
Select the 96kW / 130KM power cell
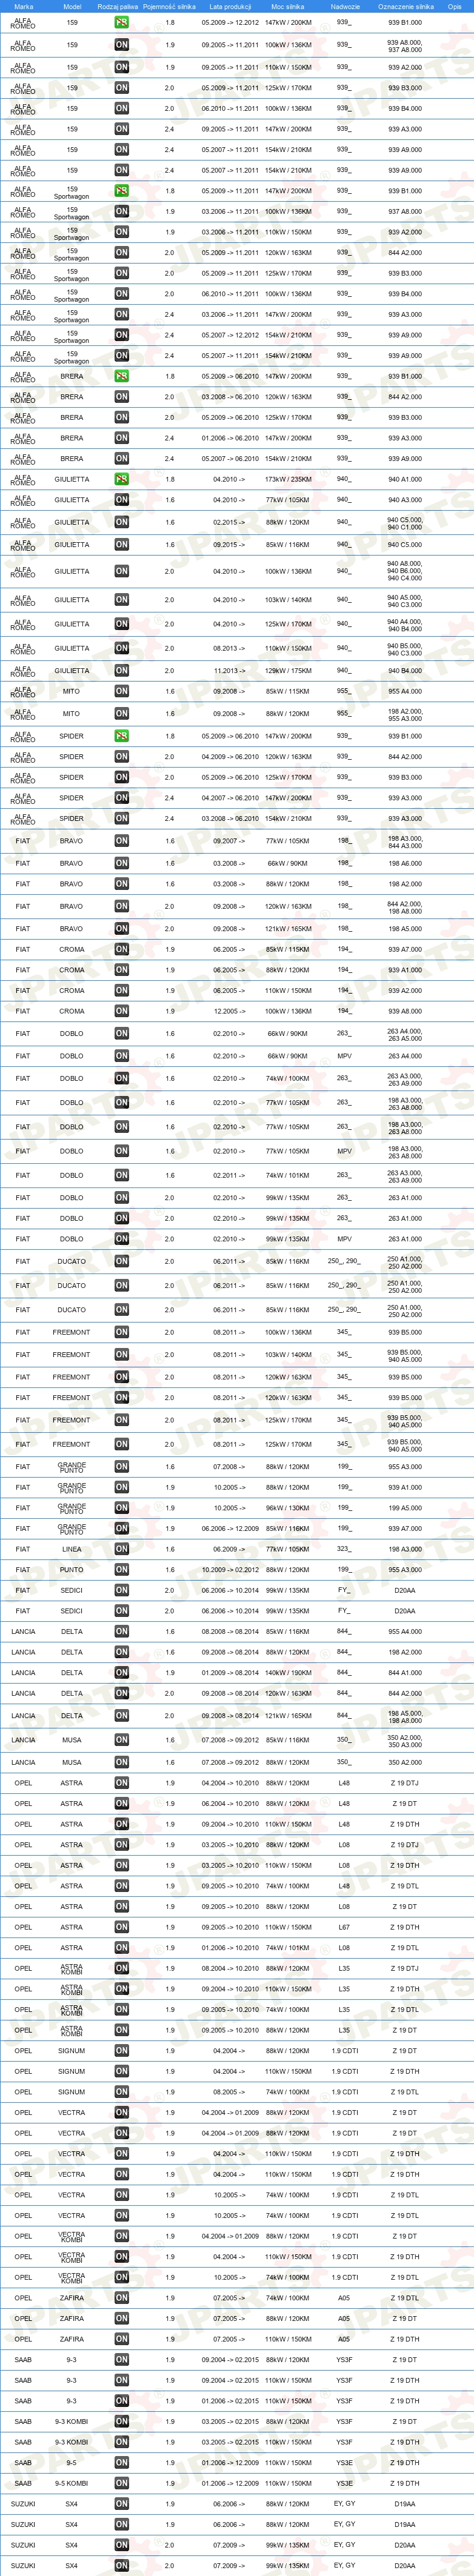[x=288, y=1508]
